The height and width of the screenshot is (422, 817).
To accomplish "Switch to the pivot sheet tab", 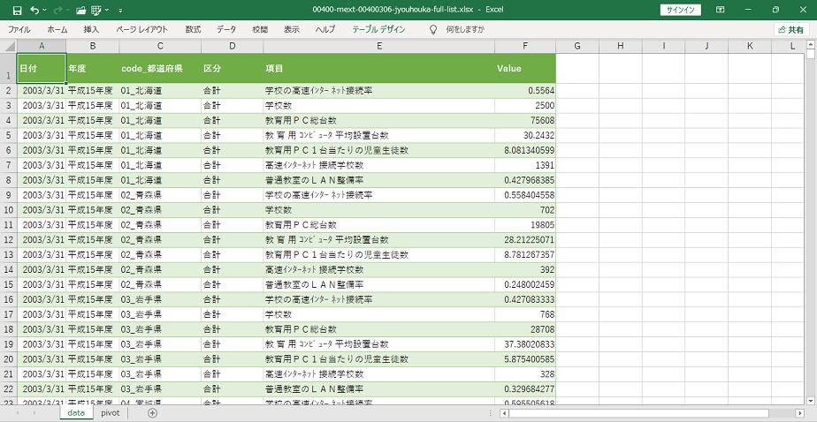I will (110, 412).
